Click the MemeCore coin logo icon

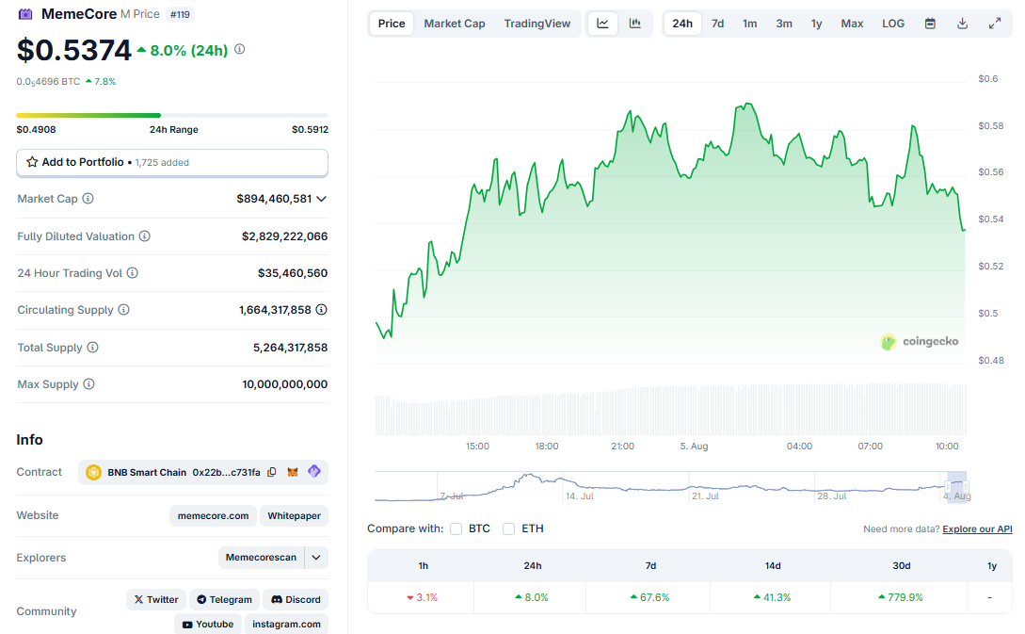24,14
